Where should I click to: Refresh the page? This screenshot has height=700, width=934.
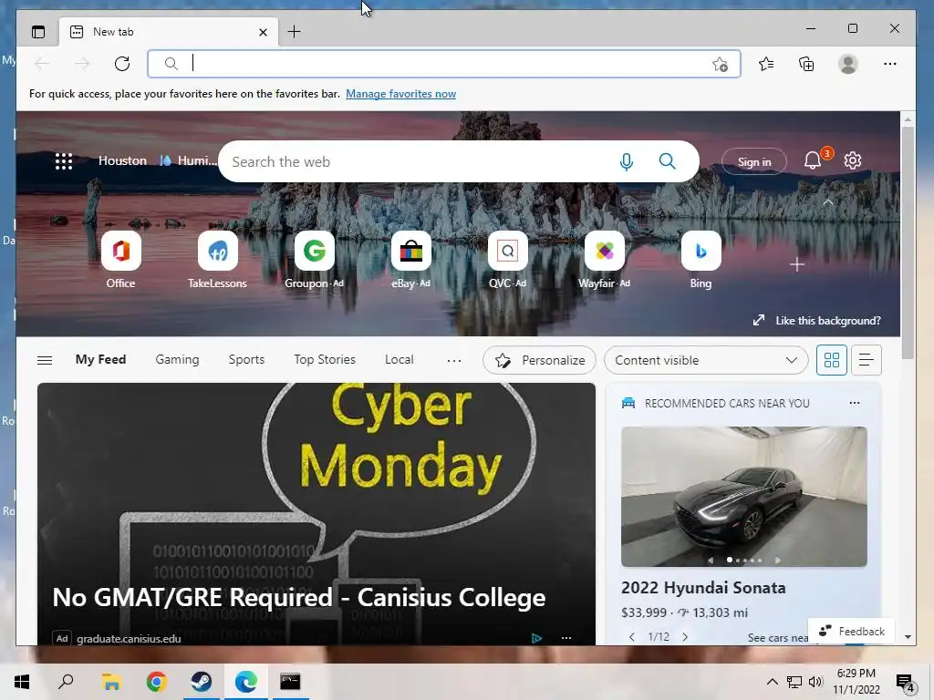(x=122, y=64)
